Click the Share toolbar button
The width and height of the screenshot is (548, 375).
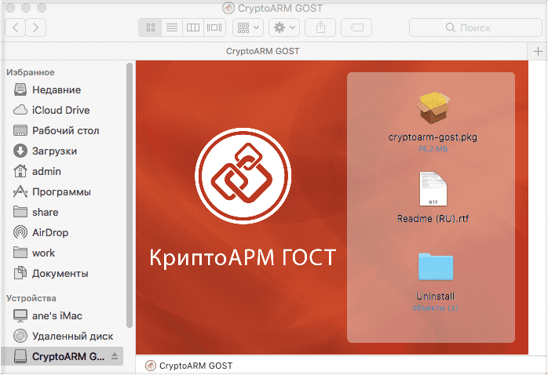click(x=320, y=27)
